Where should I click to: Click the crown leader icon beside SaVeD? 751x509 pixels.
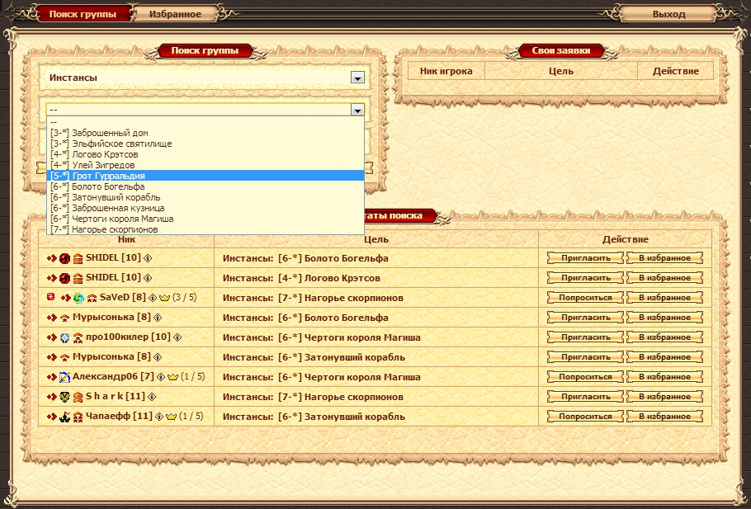[164, 297]
